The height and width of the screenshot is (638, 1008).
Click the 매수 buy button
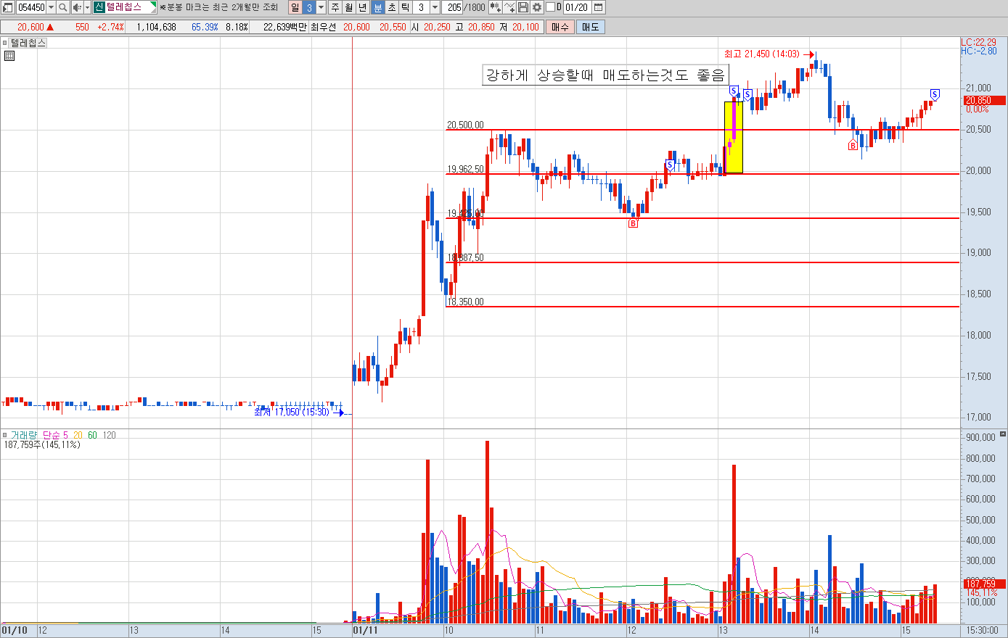pyautogui.click(x=560, y=27)
